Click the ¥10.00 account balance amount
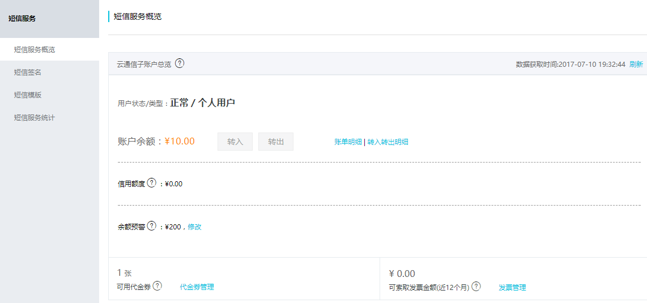647x303 pixels. point(180,142)
